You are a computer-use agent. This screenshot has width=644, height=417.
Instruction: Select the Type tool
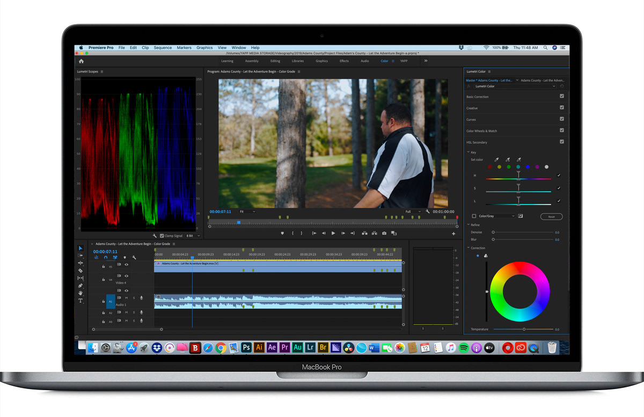click(x=80, y=301)
